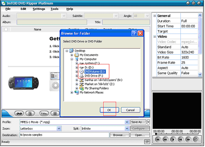Select system (C:) in folder tree
Image resolution: width=205 pixels, height=147 pixels.
tap(92, 63)
